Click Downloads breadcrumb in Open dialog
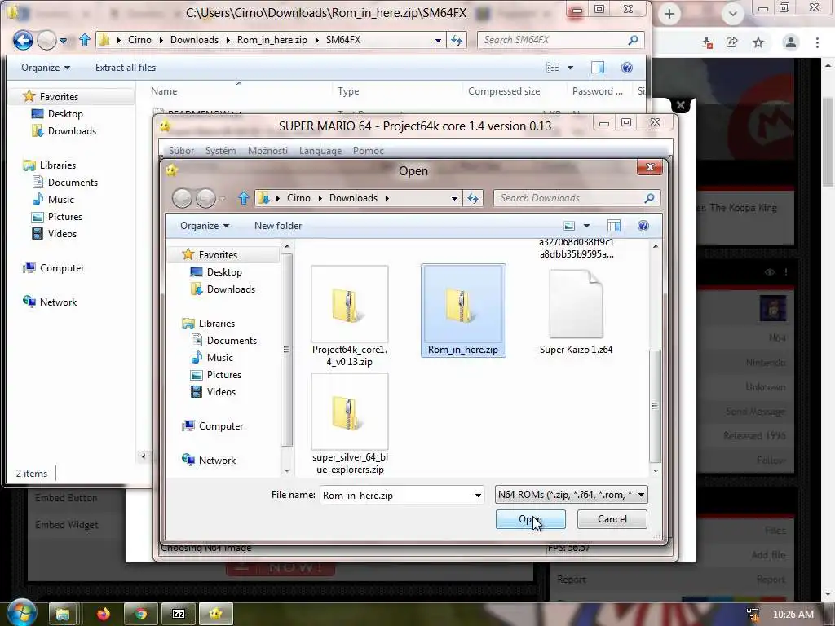835x626 pixels. (x=353, y=198)
